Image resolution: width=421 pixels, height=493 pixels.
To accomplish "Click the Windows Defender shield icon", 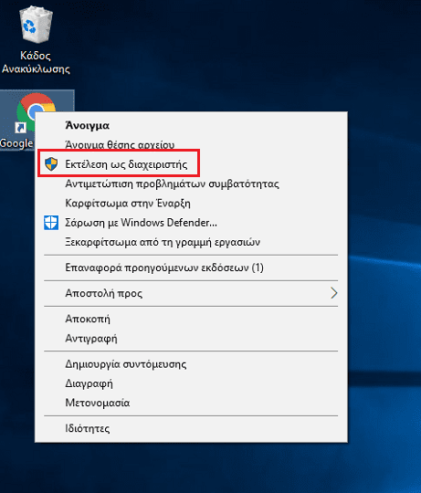I will coord(51,223).
